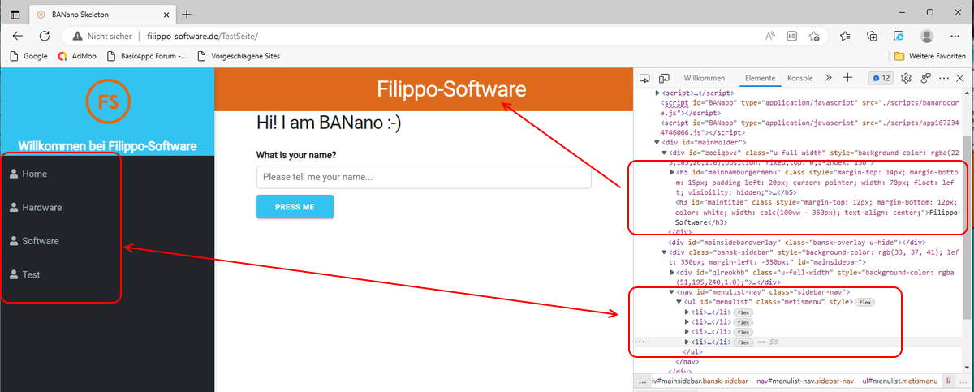This screenshot has height=392, width=974.
Task: Select the h3 maintitle element line
Action: pyautogui.click(x=817, y=213)
